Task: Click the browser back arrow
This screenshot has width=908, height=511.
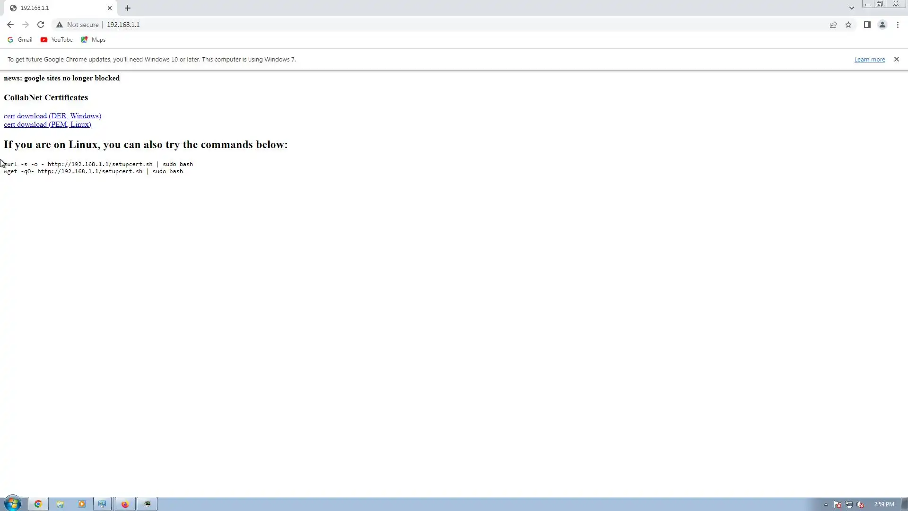Action: 10,25
